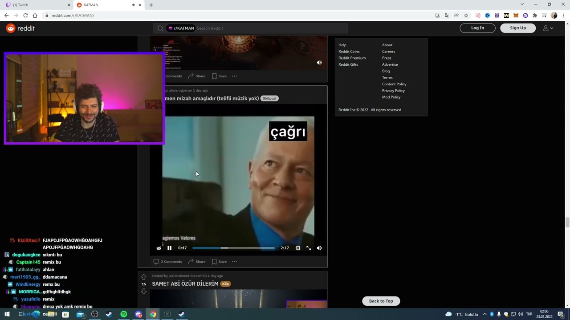Viewport: 570px width, 320px height.
Task: Open the user account dropdown menu
Action: 548,28
